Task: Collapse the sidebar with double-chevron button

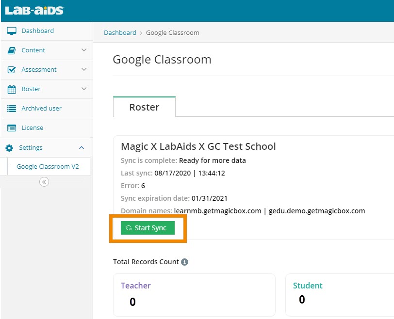Action: [44, 182]
